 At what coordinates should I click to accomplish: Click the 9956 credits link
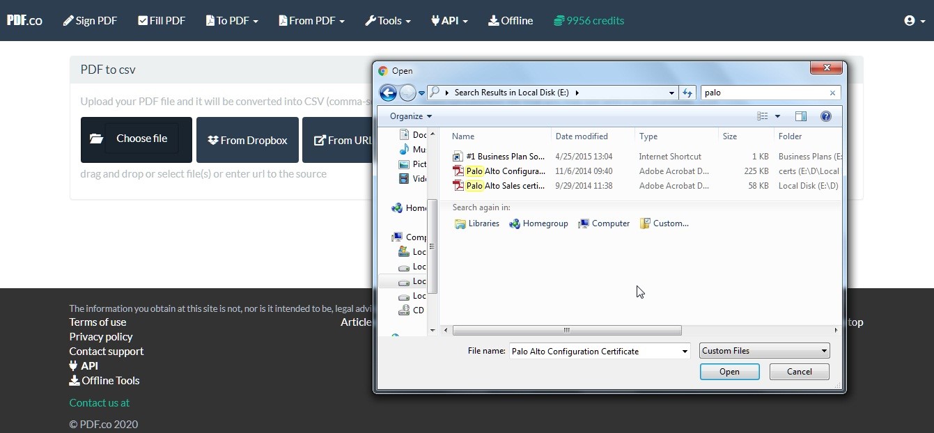(589, 20)
